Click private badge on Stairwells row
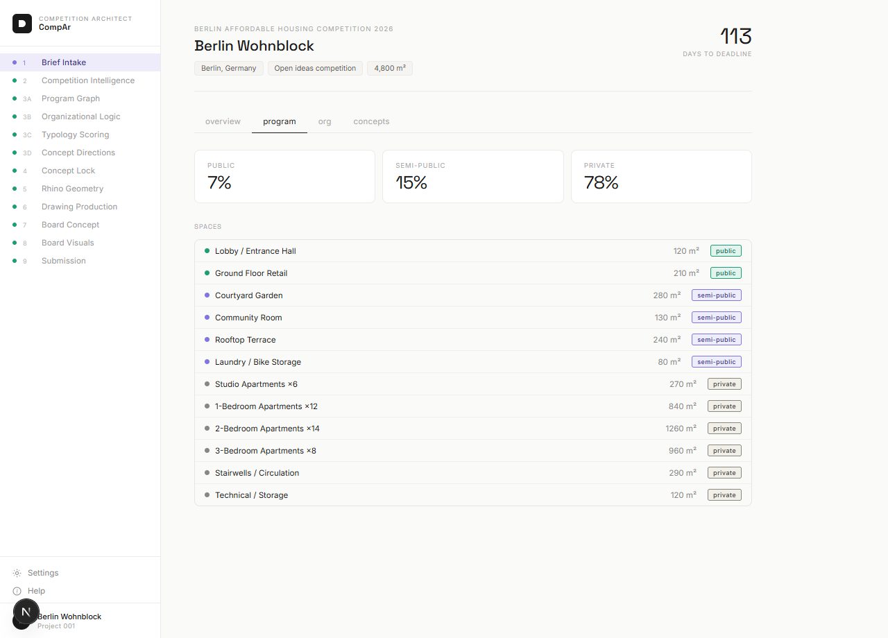Image resolution: width=888 pixels, height=638 pixels. pos(724,473)
